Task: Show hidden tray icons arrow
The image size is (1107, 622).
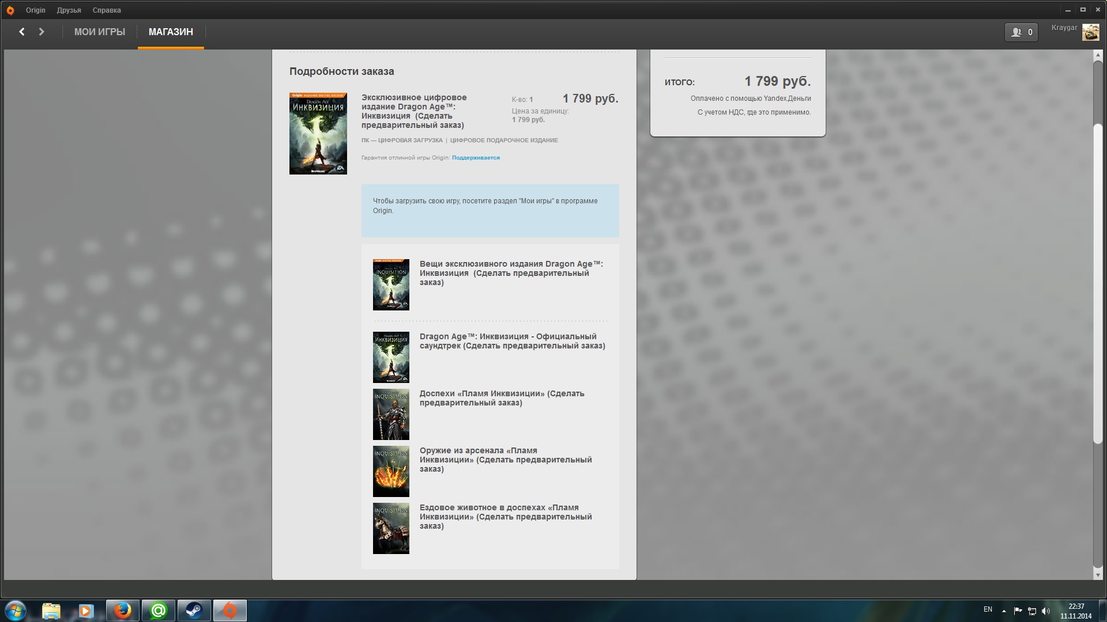Action: point(1004,611)
